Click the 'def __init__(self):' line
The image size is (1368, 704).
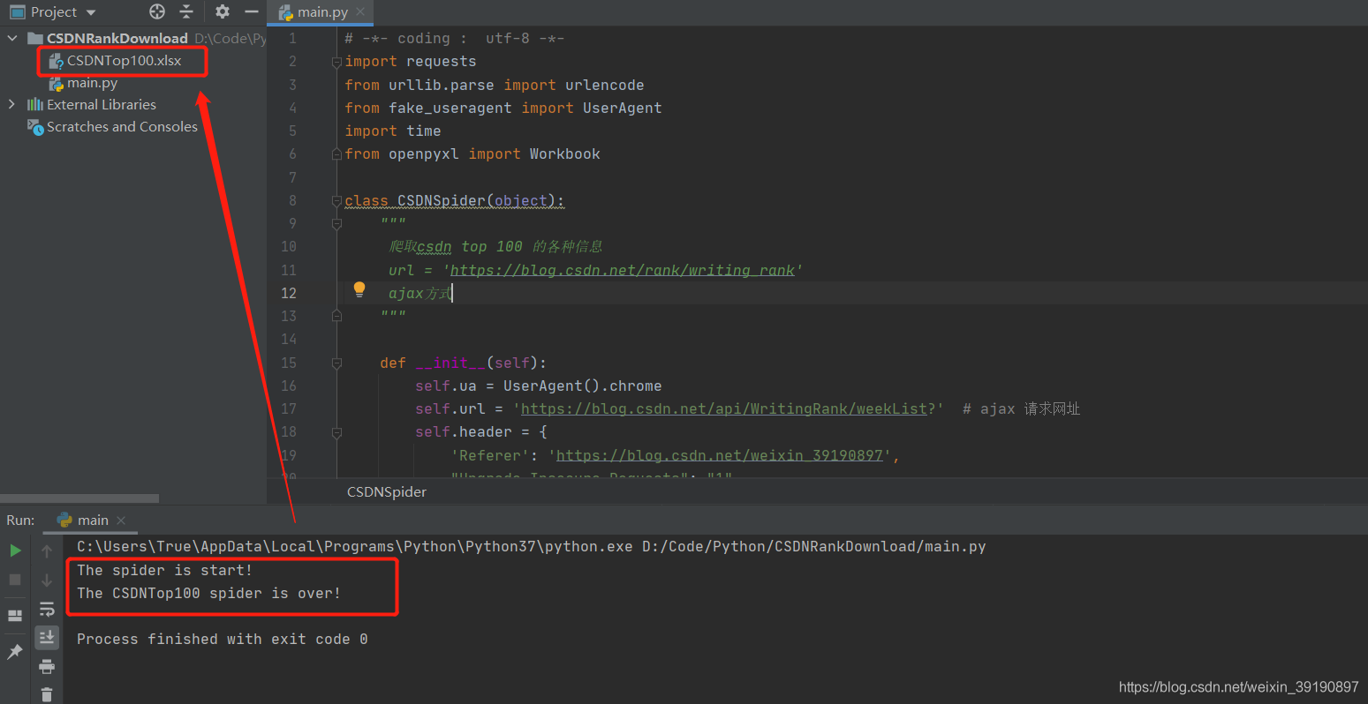point(464,363)
